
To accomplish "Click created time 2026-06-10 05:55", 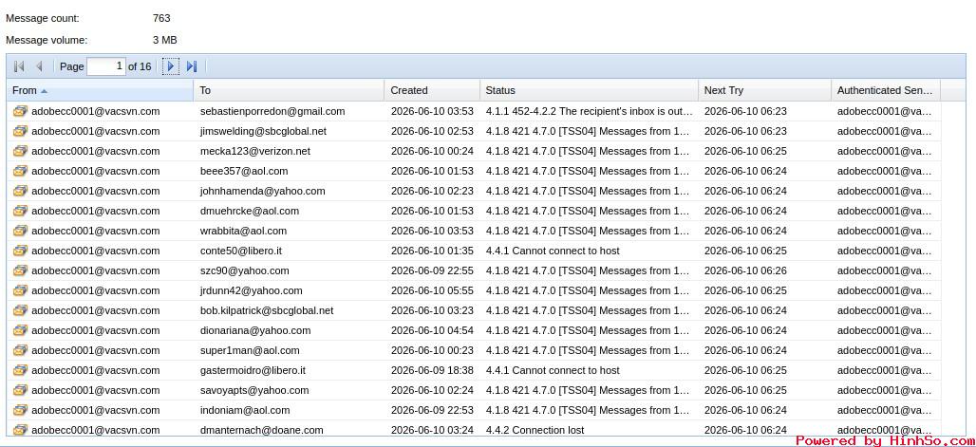I will coord(432,290).
